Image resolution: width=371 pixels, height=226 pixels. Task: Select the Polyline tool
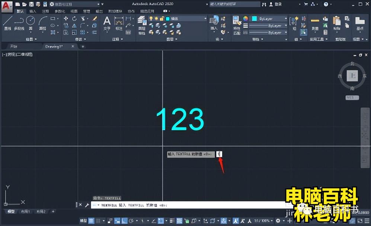[x=19, y=23]
